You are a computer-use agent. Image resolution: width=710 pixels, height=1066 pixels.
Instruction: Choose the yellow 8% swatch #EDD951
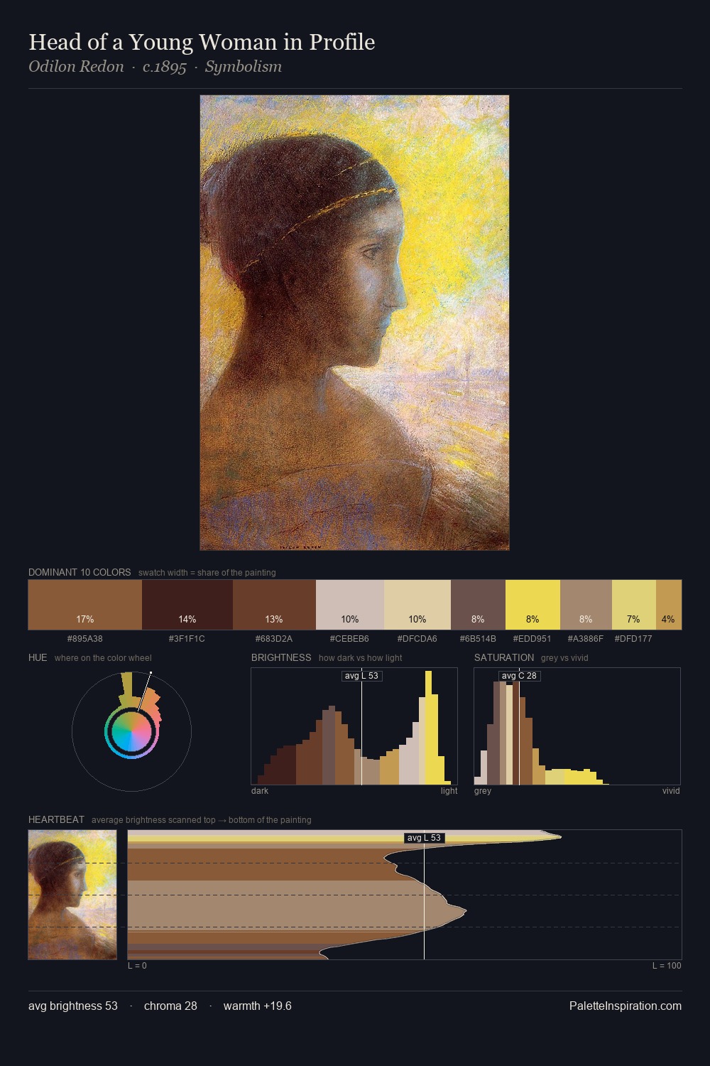coord(532,605)
